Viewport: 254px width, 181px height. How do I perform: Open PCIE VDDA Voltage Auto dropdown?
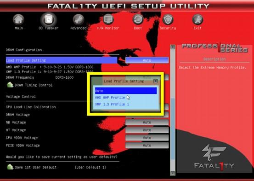(147, 145)
